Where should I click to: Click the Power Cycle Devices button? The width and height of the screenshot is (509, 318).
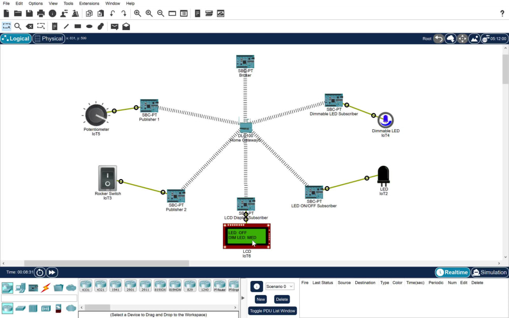pos(40,272)
